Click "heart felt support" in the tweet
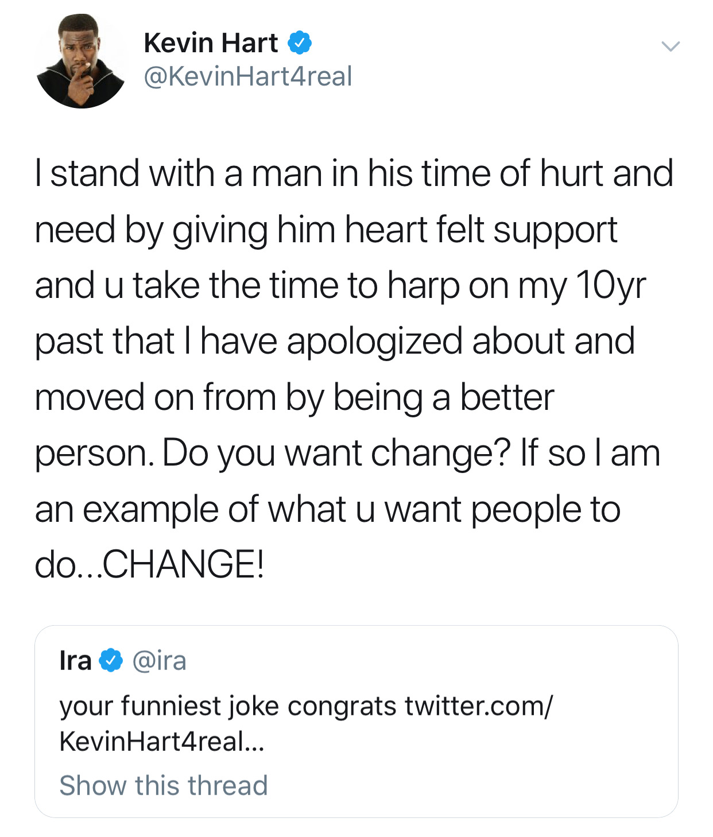The height and width of the screenshot is (837, 713). coord(480,230)
